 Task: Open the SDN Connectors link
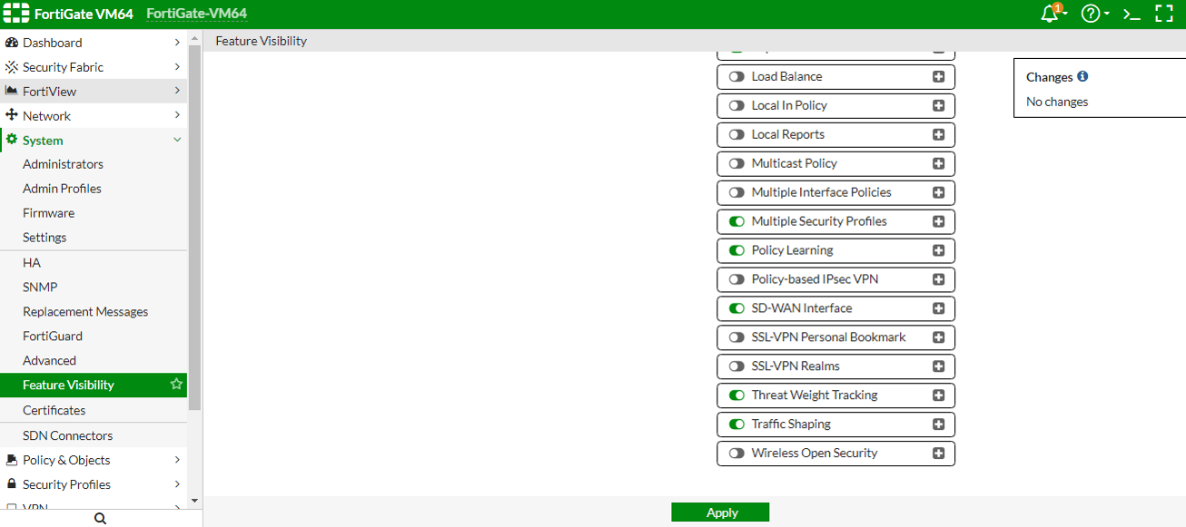click(x=68, y=435)
